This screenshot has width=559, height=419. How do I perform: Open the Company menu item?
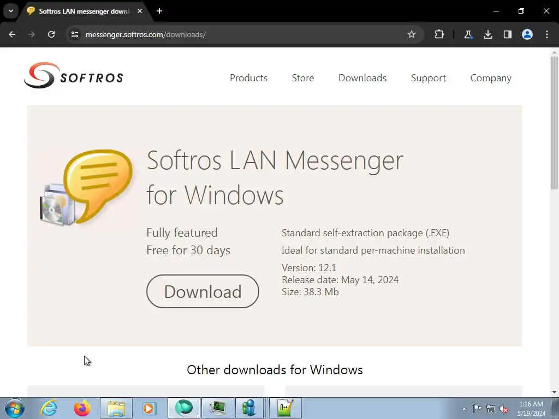click(491, 78)
